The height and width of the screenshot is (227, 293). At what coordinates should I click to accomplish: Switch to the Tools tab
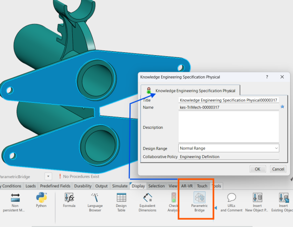tap(216, 186)
